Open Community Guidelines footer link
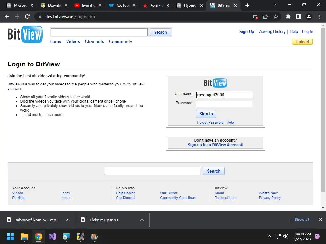The height and width of the screenshot is (244, 326). 178,198
